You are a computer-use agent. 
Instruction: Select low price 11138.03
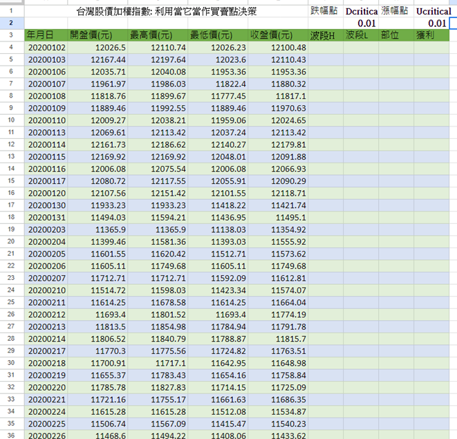(218, 230)
